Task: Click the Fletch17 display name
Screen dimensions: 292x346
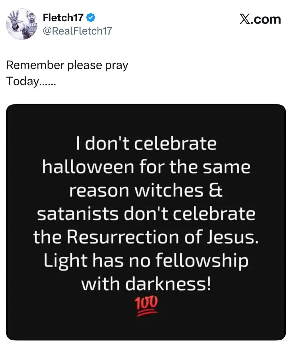Action: point(63,18)
